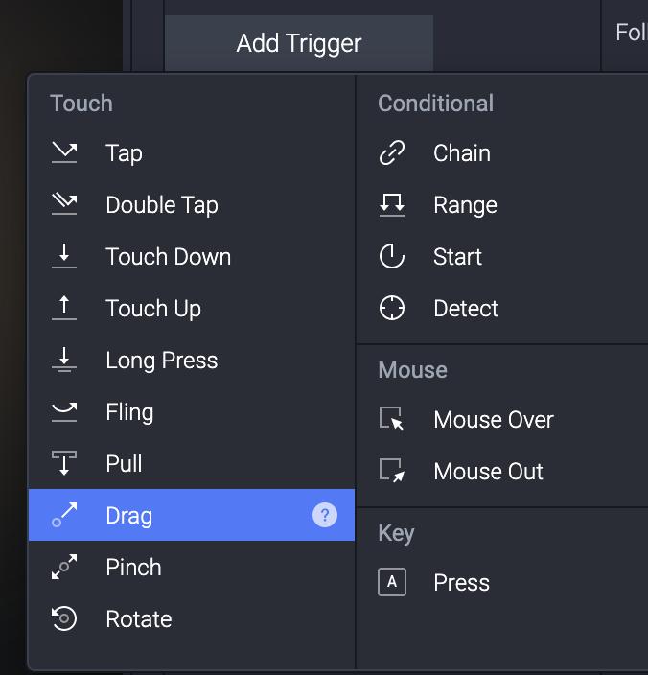Click the Rotate circular icon
648x675 pixels.
pyautogui.click(x=64, y=619)
